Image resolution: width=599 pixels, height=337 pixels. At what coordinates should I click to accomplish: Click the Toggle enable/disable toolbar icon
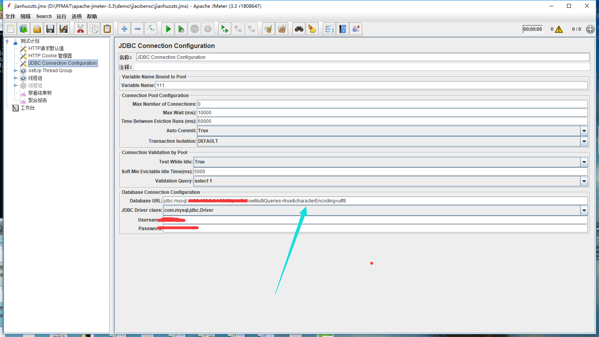click(151, 29)
